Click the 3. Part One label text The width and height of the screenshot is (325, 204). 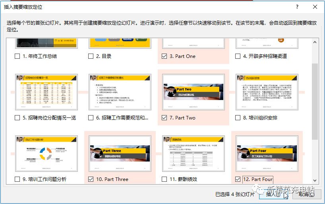(182, 56)
